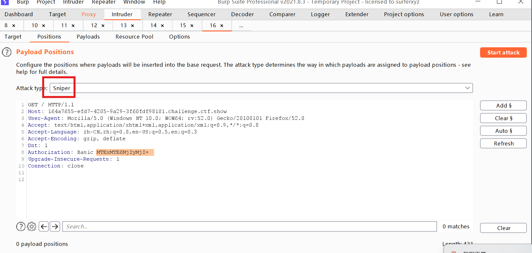Close Intruder tab 10
Image resolution: width=532 pixels, height=253 pixels.
tap(43, 26)
